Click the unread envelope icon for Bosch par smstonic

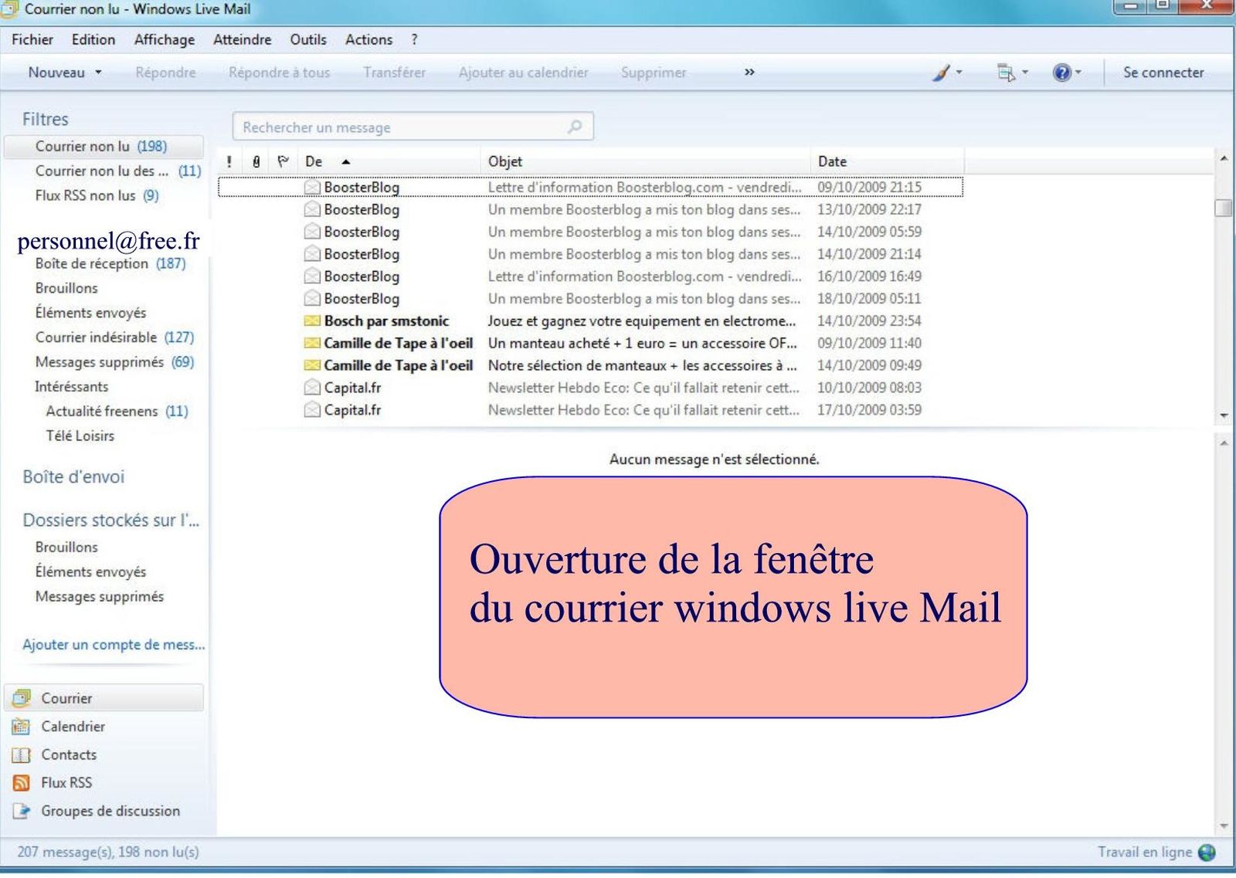pos(312,320)
